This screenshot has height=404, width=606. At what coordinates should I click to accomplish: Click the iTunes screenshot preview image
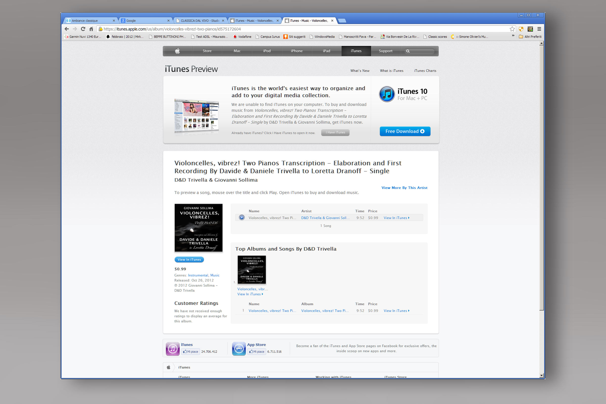pos(197,116)
